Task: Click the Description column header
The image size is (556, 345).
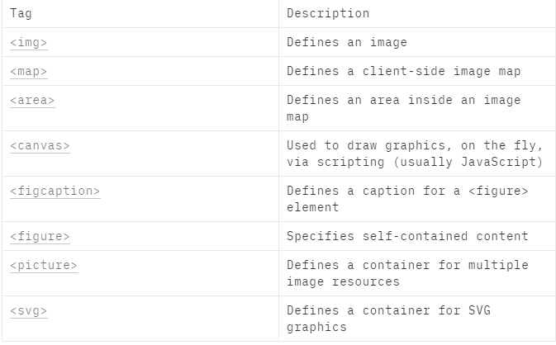Action: [x=328, y=13]
